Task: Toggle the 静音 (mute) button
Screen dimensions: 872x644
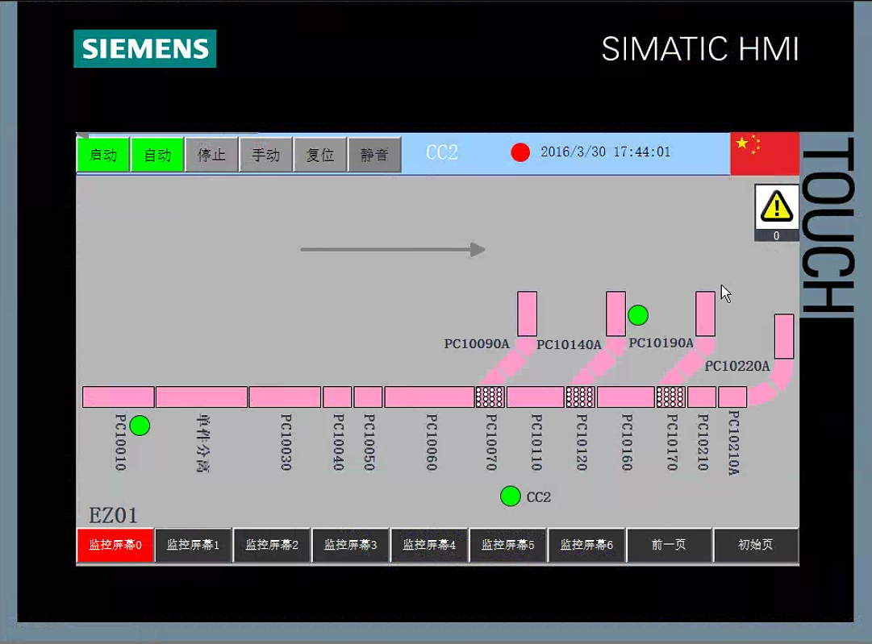Action: (x=374, y=154)
